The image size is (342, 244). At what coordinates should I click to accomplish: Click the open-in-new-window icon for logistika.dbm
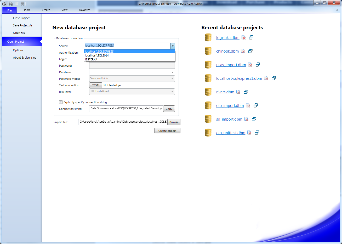[x=251, y=37]
